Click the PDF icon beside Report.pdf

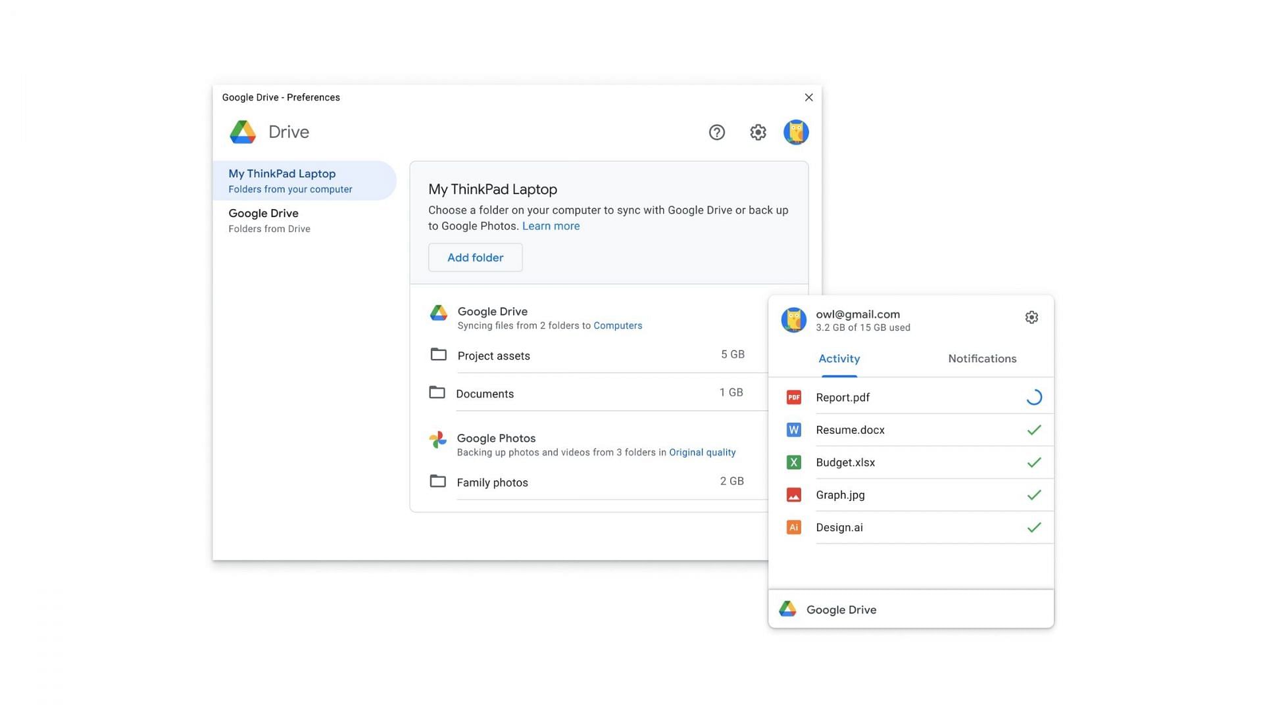pyautogui.click(x=794, y=397)
